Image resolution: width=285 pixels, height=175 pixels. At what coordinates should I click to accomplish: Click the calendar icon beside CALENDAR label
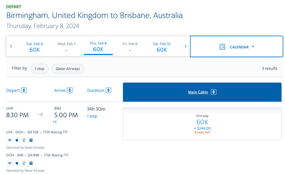click(x=222, y=47)
